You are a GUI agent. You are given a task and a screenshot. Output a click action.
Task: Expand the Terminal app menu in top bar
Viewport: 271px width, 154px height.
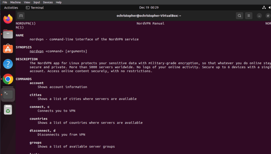35,7
